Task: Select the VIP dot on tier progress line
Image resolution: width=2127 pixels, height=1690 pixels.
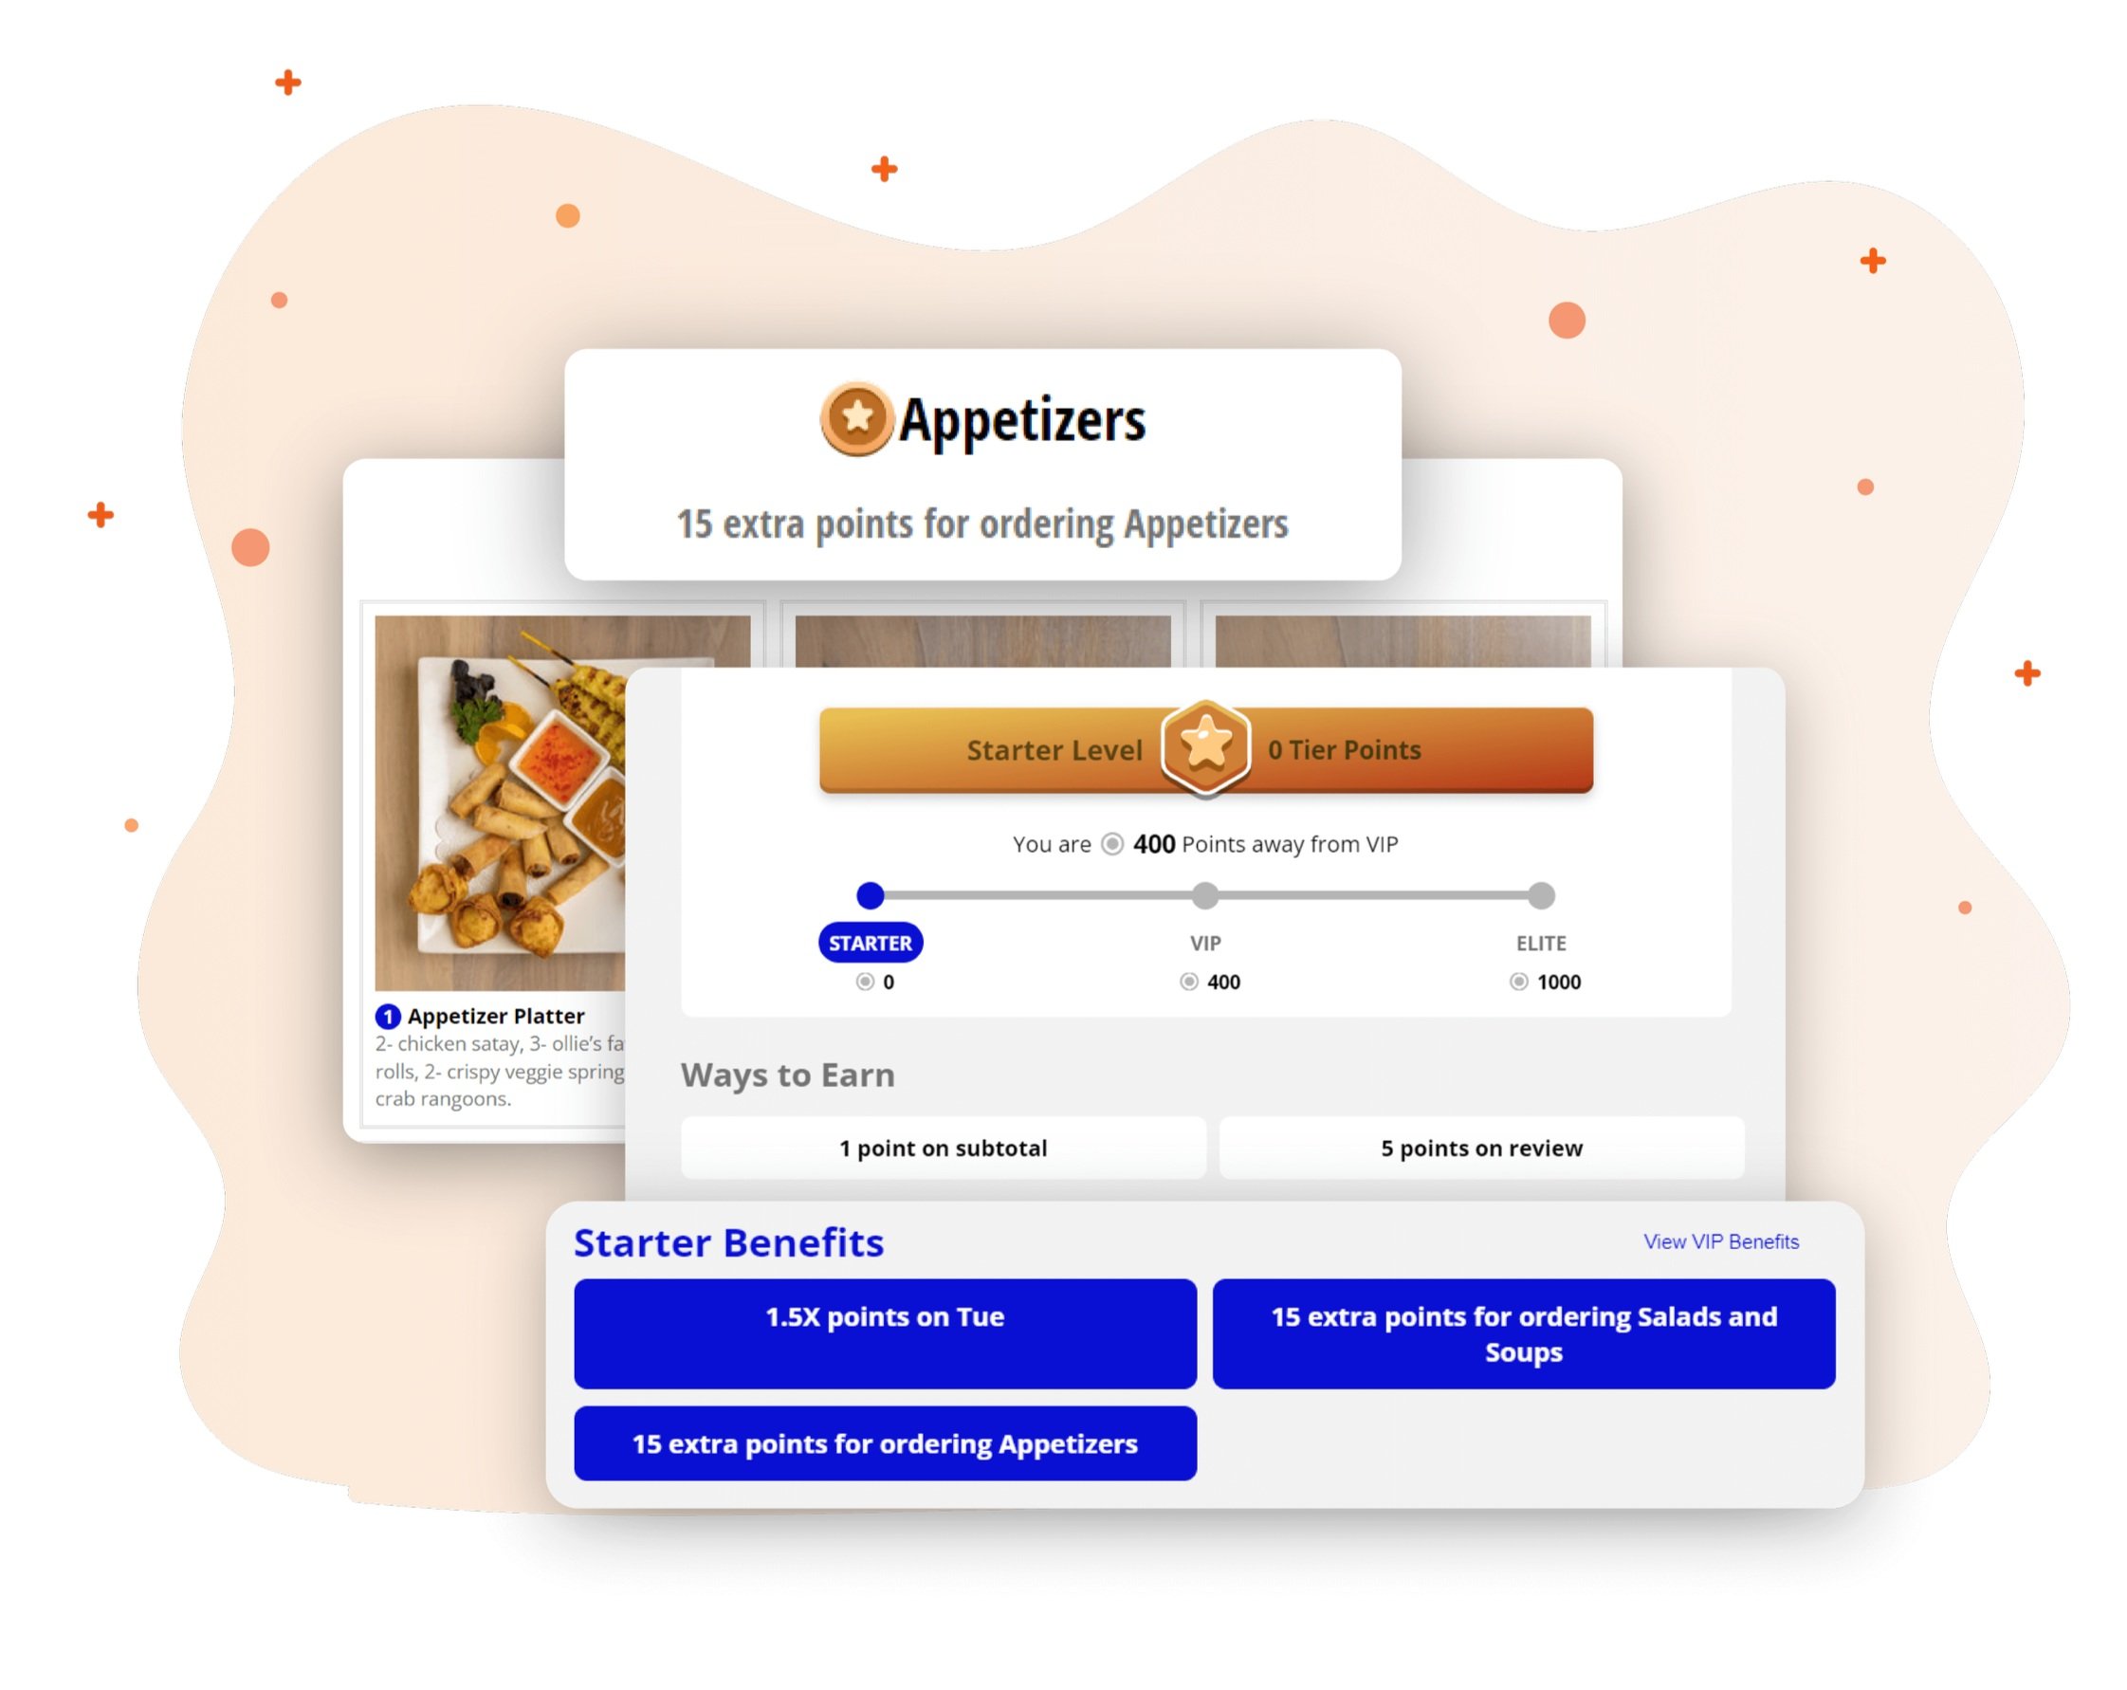Action: [x=1204, y=896]
